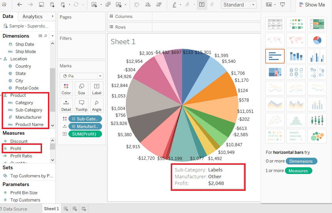Image resolution: width=332 pixels, height=213 pixels.
Task: Choose stacked bars in Show Me
Action: (296, 56)
